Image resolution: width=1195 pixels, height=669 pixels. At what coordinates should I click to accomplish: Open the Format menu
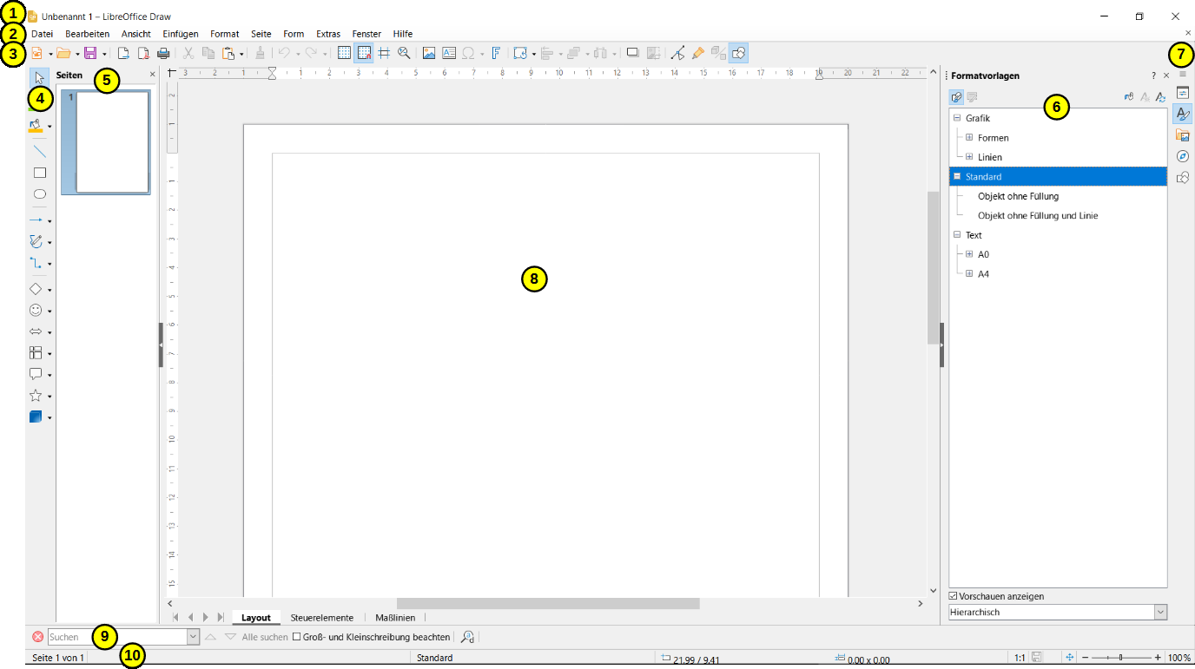coord(225,34)
